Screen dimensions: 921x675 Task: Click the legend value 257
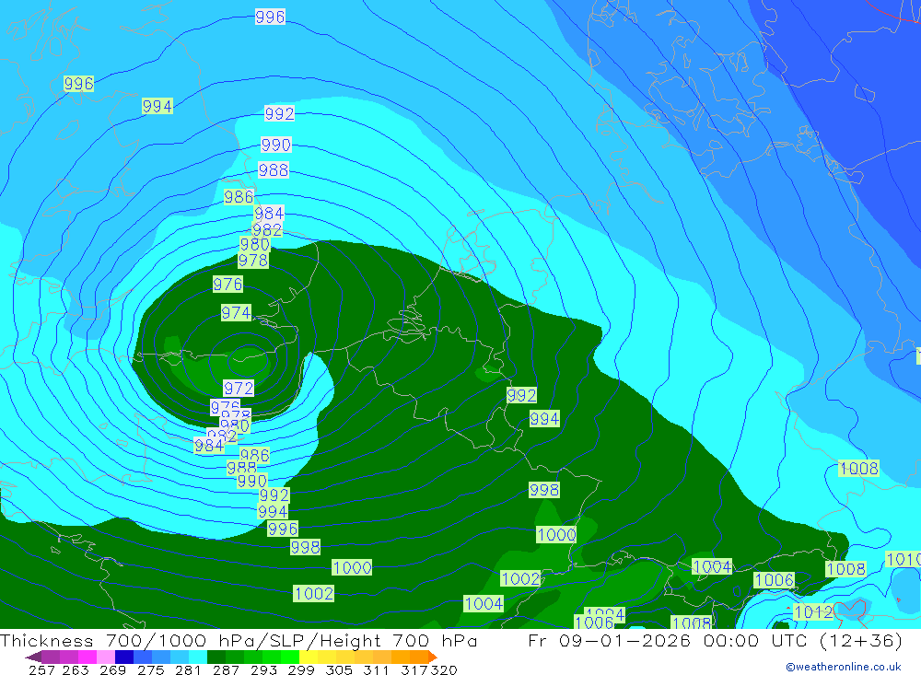[41, 670]
